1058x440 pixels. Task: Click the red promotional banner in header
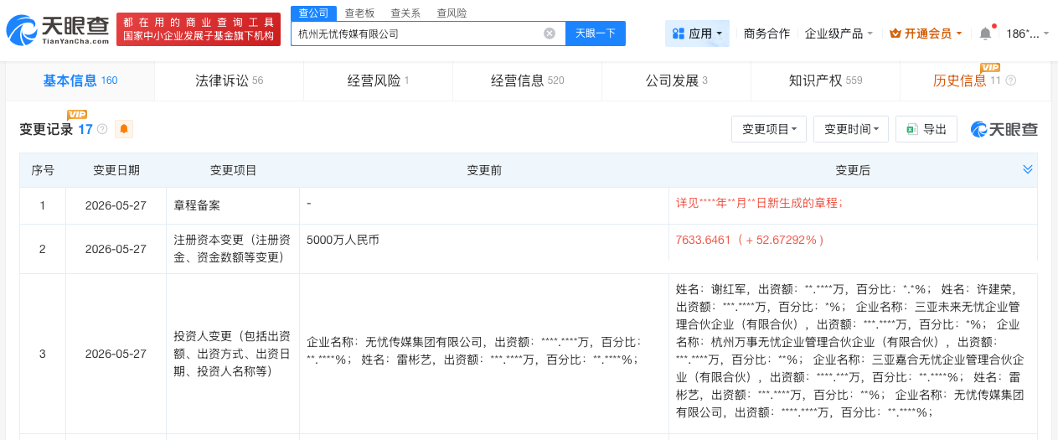click(198, 28)
